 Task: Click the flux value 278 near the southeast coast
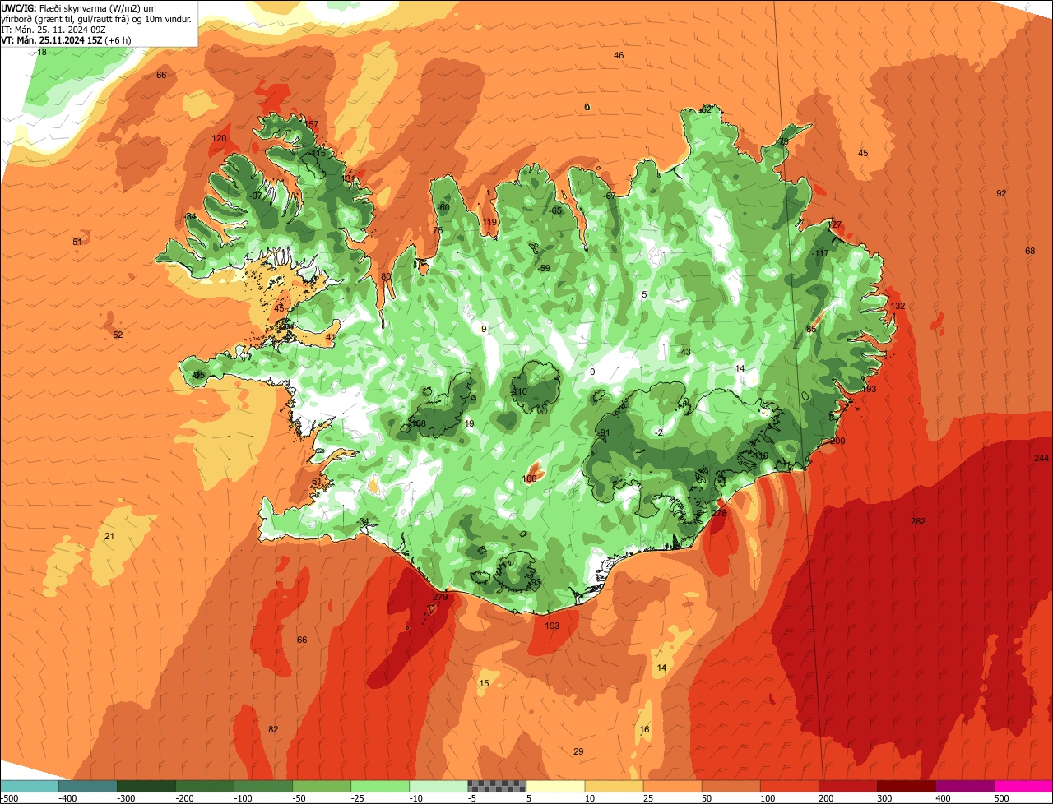pos(719,513)
